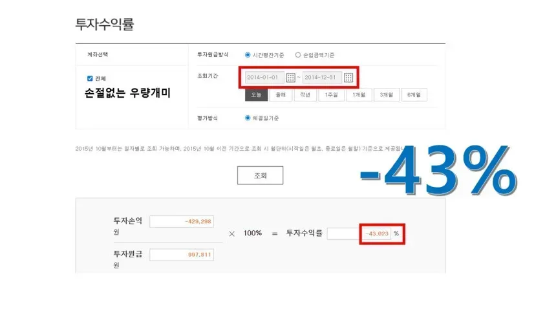Viewport: 556px width, 313px height.
Task: Open the start date calendar picker icon
Action: pyautogui.click(x=290, y=78)
